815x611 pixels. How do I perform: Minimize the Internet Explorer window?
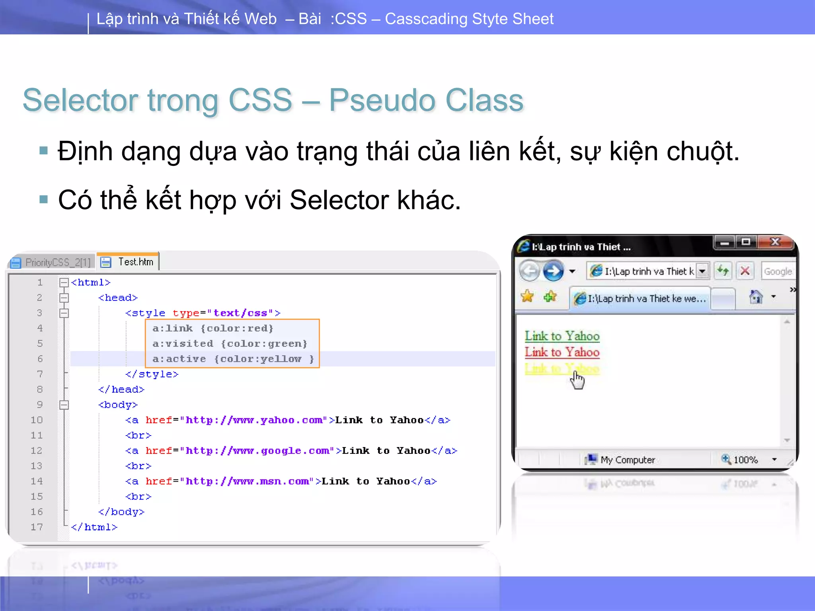click(725, 242)
